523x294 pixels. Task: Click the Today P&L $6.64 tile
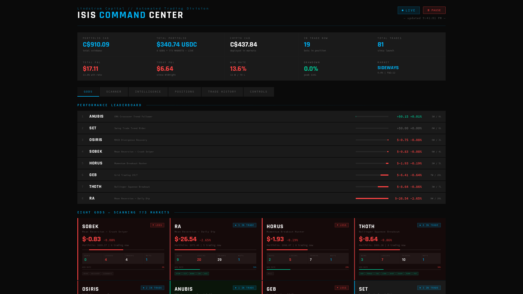(x=188, y=69)
